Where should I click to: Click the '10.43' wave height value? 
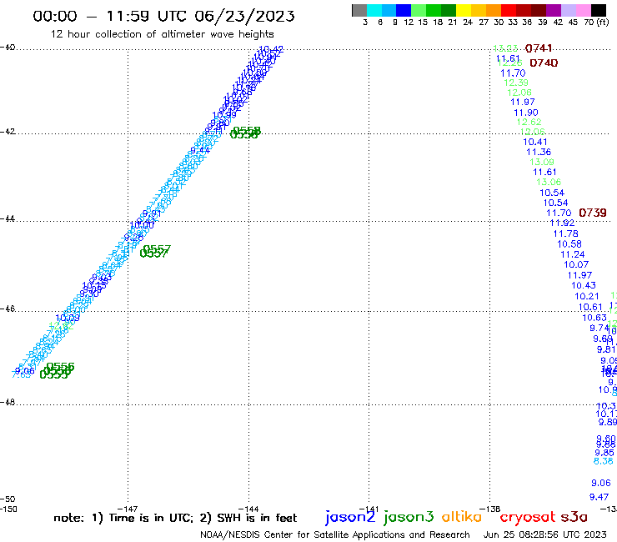[x=584, y=285]
